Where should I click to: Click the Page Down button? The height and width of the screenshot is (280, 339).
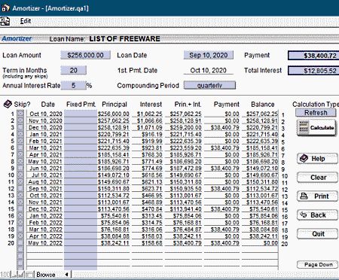click(x=317, y=264)
